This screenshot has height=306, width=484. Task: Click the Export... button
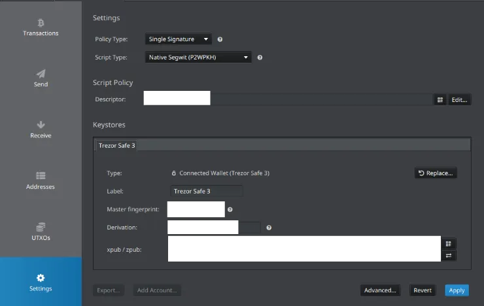[109, 290]
